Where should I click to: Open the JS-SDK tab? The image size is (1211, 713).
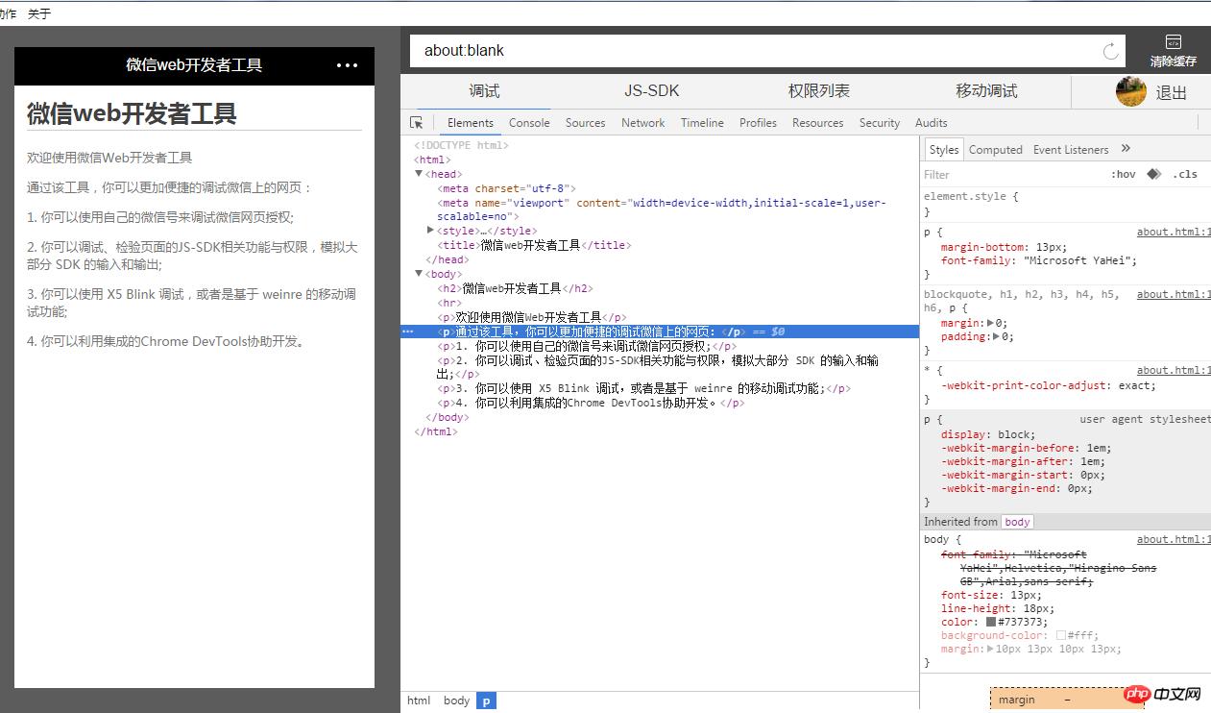pos(651,90)
